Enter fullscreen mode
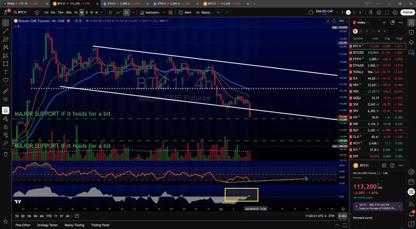The width and height of the screenshot is (416, 229). 387,12
